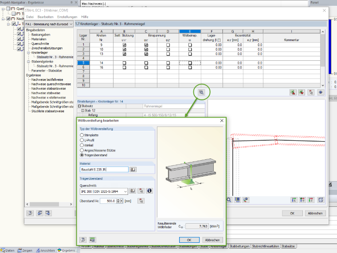The width and height of the screenshot is (337, 253).
Task: Click pick cross-section icon beside Querschnitt dropdown
Action: tap(141, 191)
